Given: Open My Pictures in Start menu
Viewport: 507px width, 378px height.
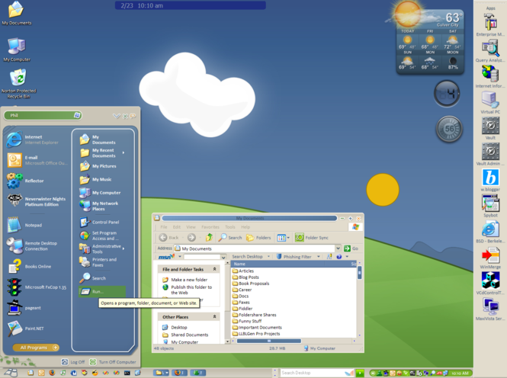Looking at the screenshot, I should [98, 166].
